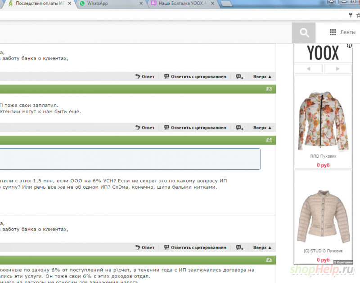Click ad info icon near YOOX logo

point(349,46)
